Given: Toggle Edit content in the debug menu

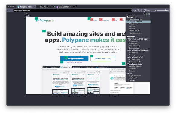Looking at the screenshot, I should point(133,24).
